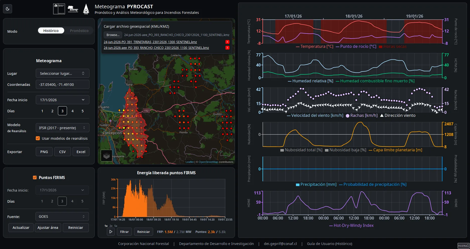Expand Meteograma Fecha inicio 17/1/2026 dropdown
Screen dimensions: 470x249
62,100
